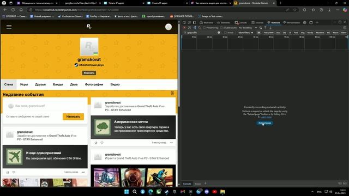
Task: Click the GTA V game artwork thumbnail
Action: tap(133, 177)
